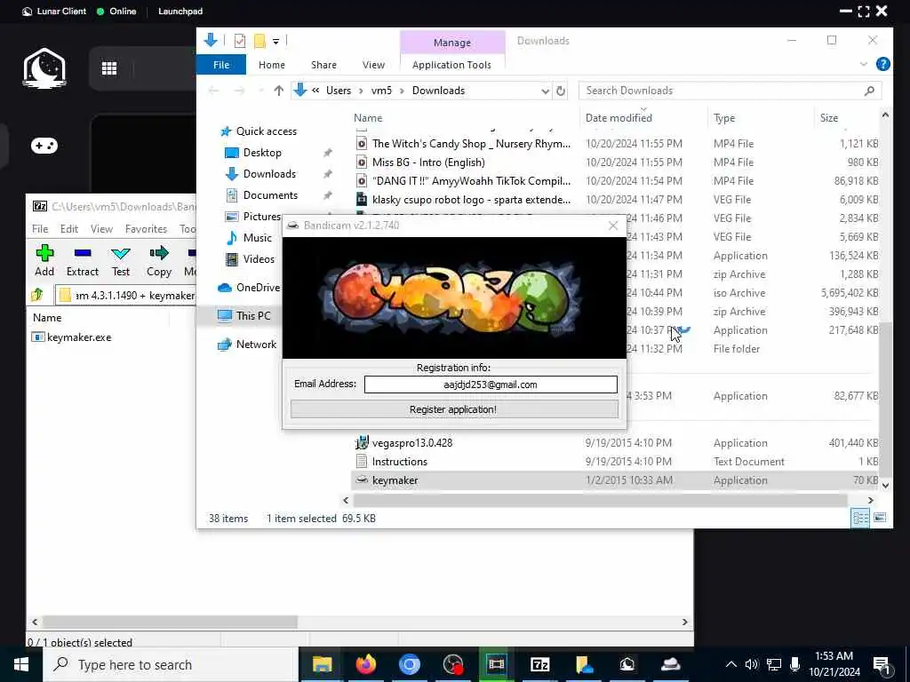Image resolution: width=910 pixels, height=682 pixels.
Task: Open the Share ribbon tab
Action: (x=323, y=65)
